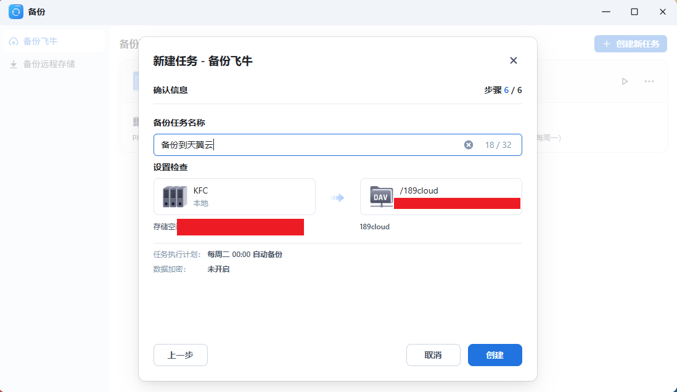Click the 创建新任务 button
This screenshot has width=677, height=392.
tap(630, 44)
